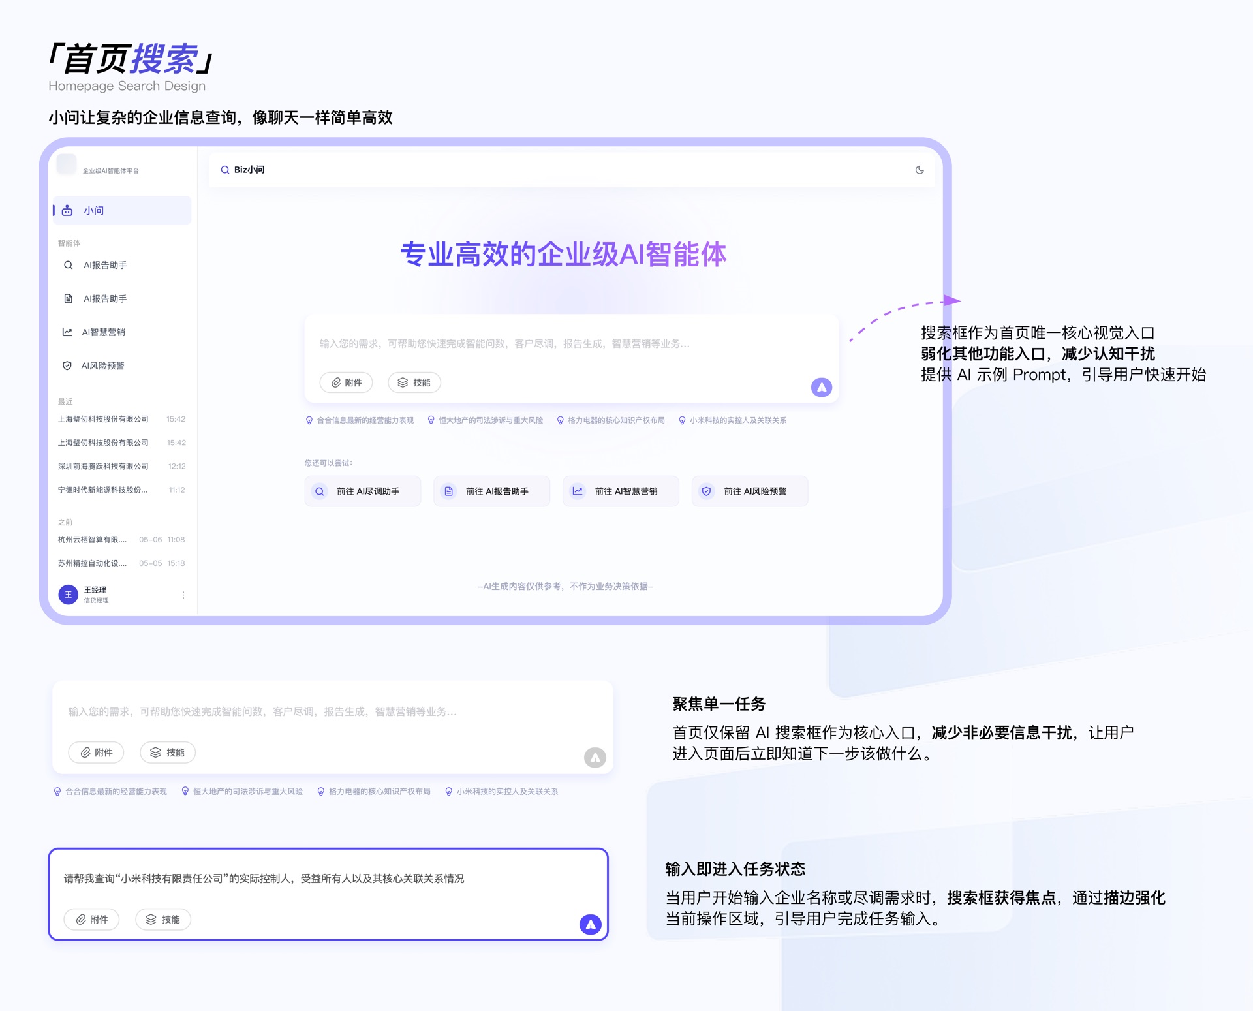Click the chart icon on 前往 AI智慧营销 card
The width and height of the screenshot is (1253, 1011).
578,491
